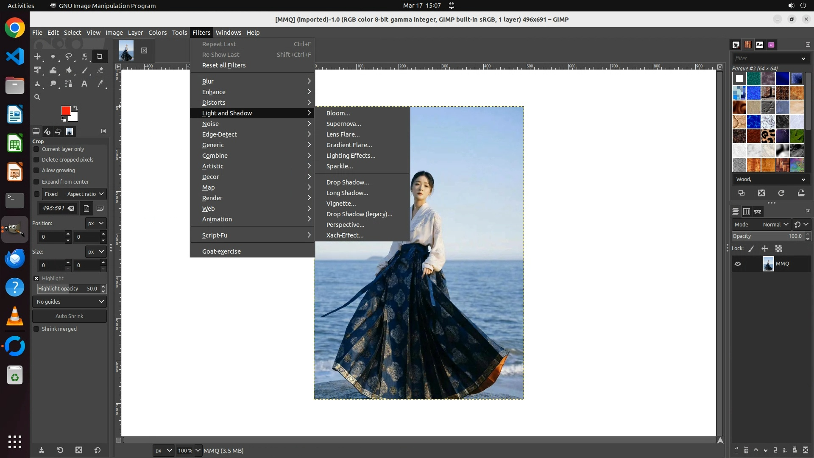This screenshot has width=814, height=458.
Task: Click the red foreground color swatch
Action: coord(66,111)
